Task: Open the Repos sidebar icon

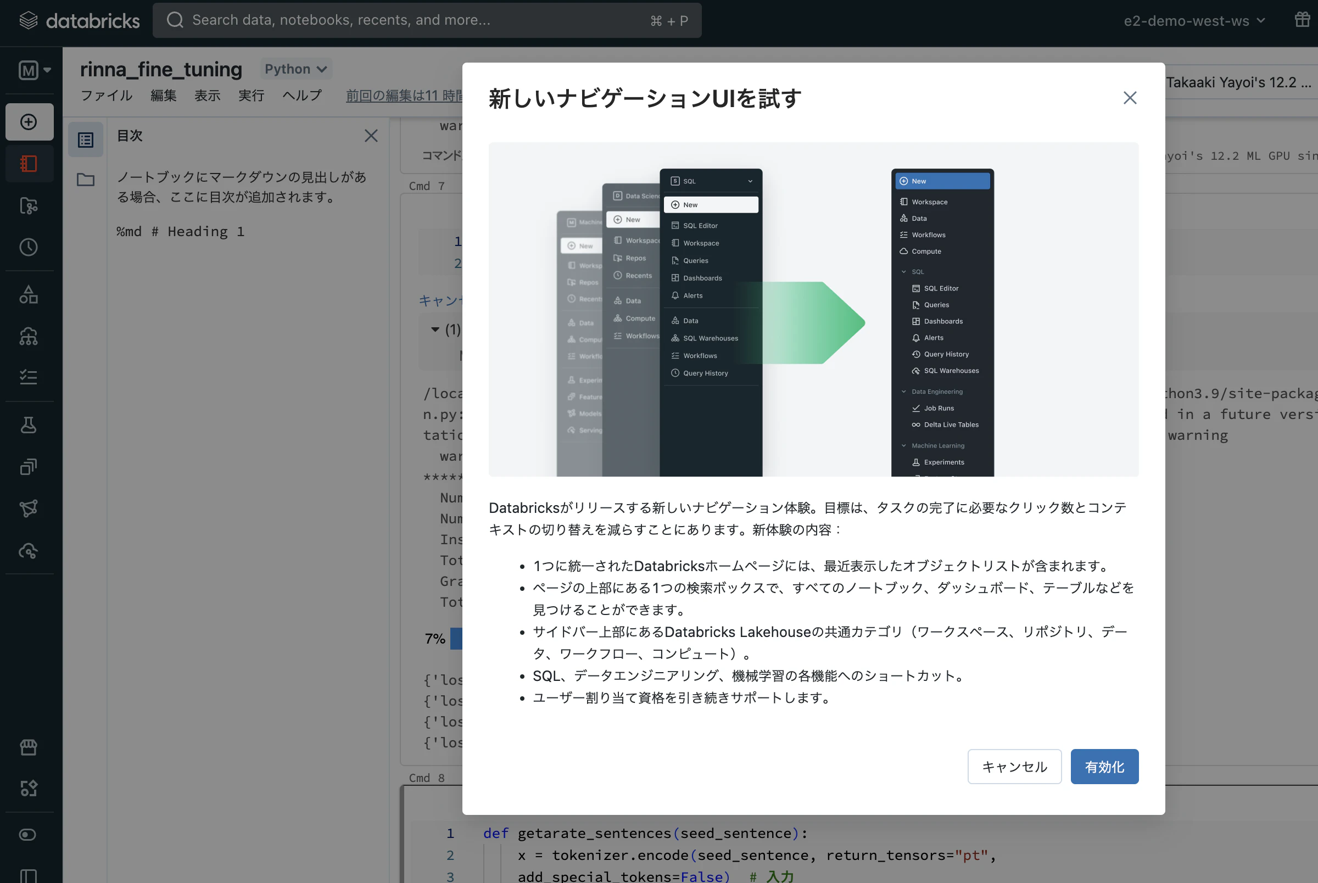Action: [29, 205]
